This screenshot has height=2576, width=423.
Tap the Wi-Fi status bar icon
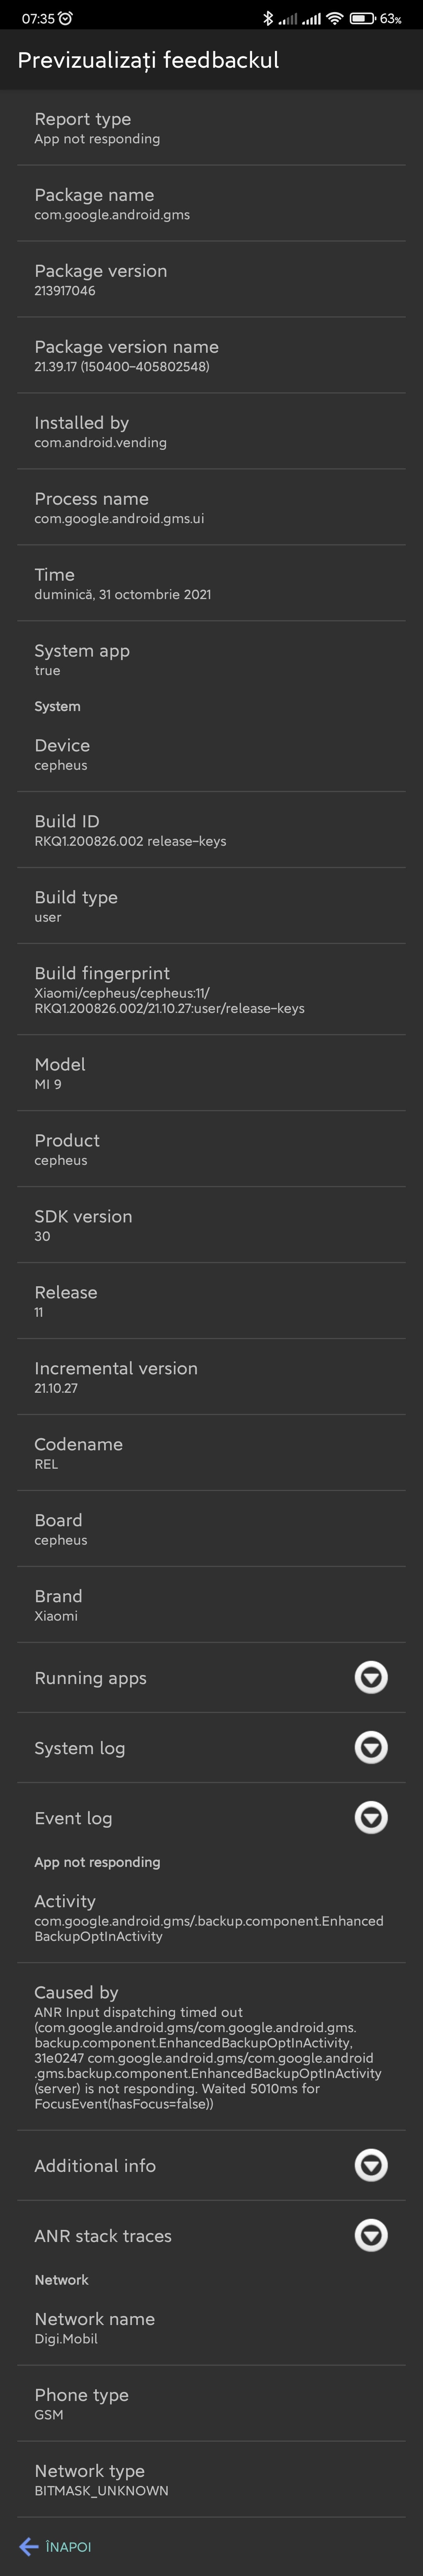(x=334, y=18)
